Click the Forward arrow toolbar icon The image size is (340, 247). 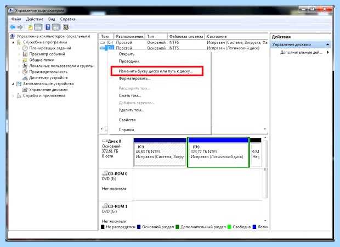pyautogui.click(x=20, y=27)
